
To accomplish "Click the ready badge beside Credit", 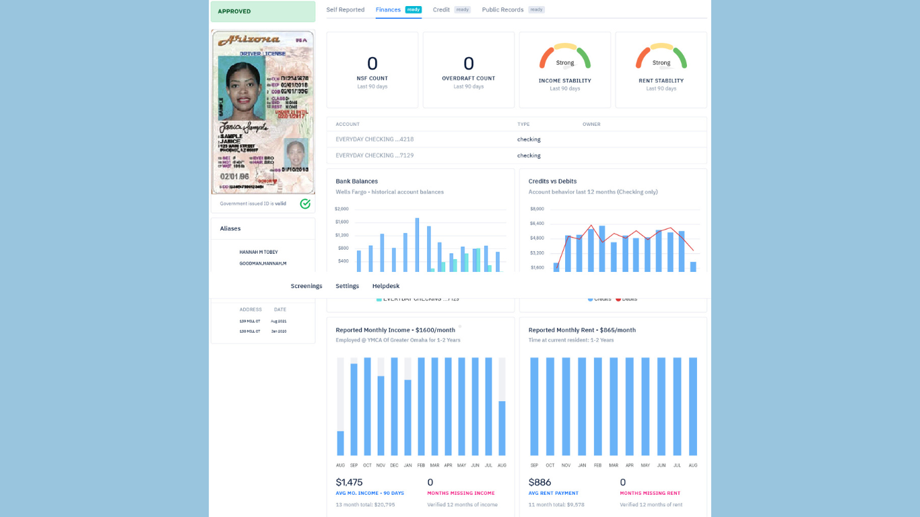I will click(x=462, y=10).
